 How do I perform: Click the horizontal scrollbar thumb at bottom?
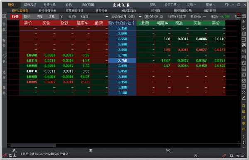pos(33,145)
